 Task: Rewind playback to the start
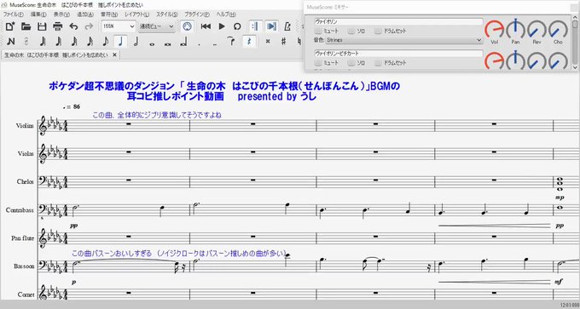point(206,26)
